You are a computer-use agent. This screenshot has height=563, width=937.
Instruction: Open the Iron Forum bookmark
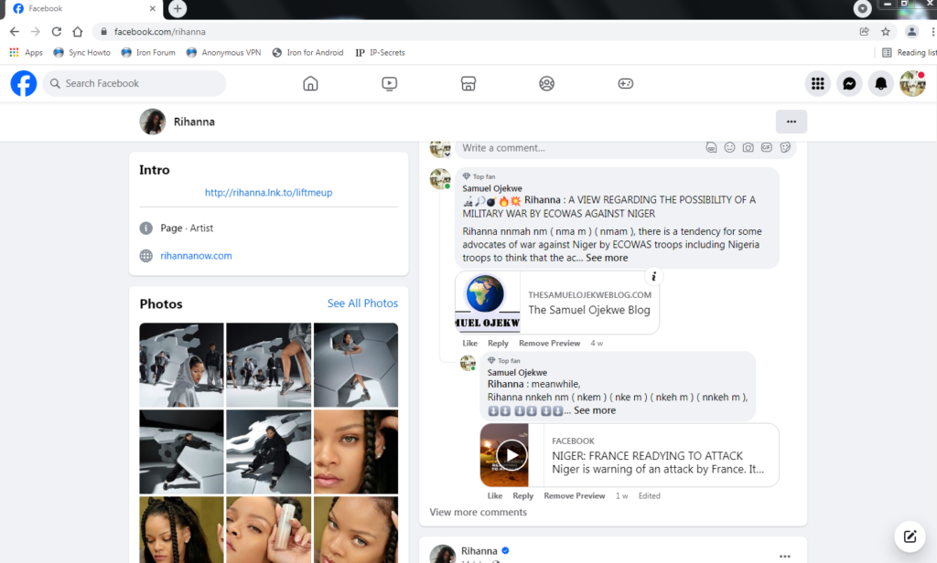(x=148, y=52)
